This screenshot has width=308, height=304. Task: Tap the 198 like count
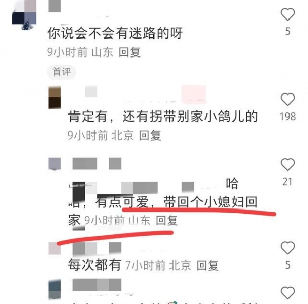[288, 117]
